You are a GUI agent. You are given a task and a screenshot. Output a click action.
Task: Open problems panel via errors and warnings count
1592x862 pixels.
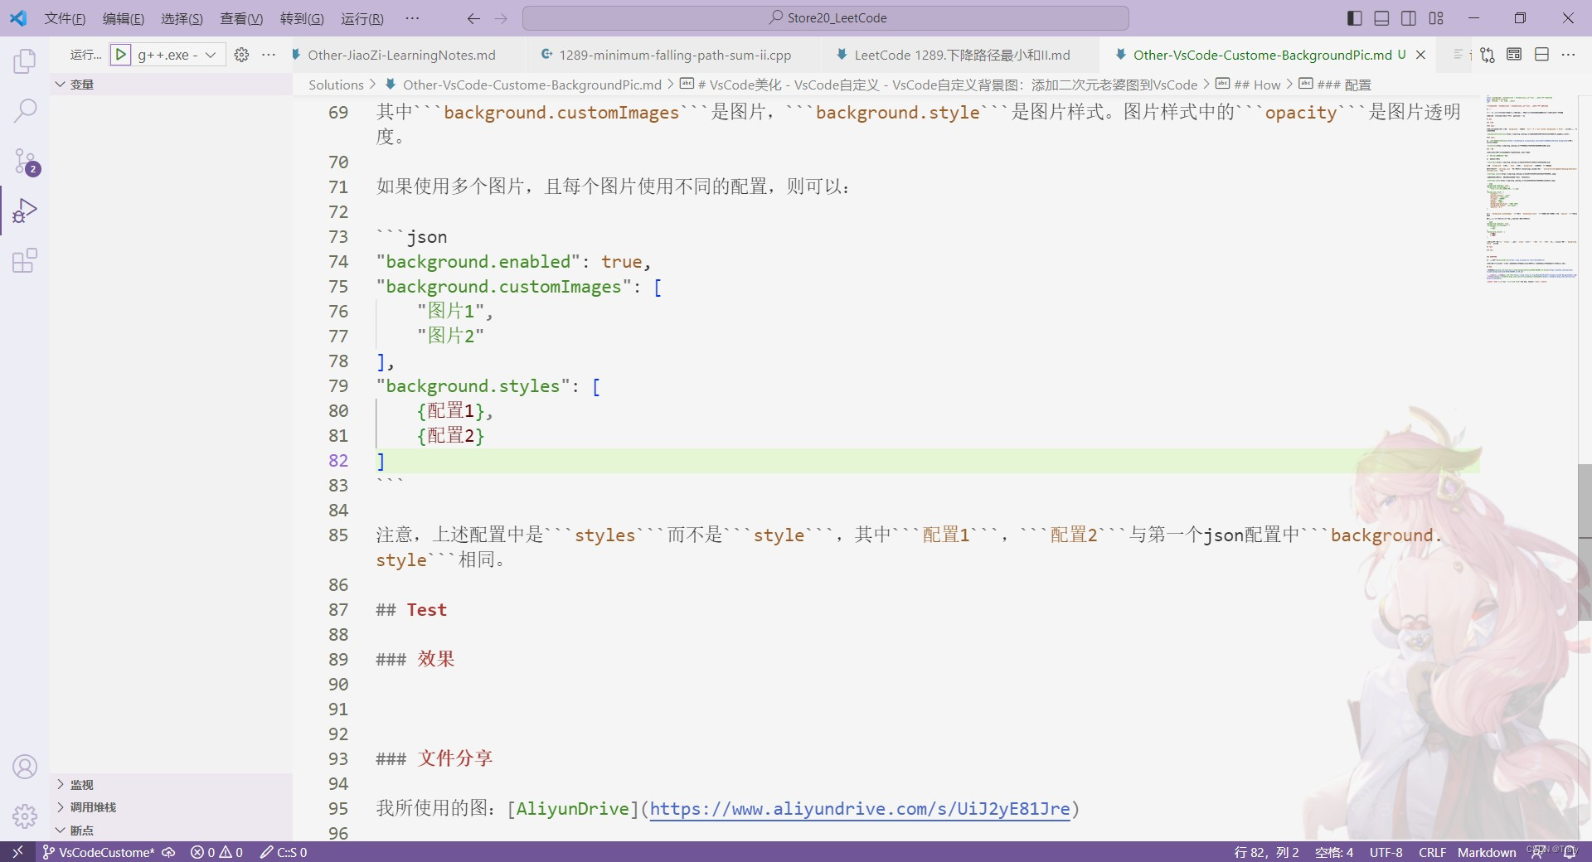[216, 852]
